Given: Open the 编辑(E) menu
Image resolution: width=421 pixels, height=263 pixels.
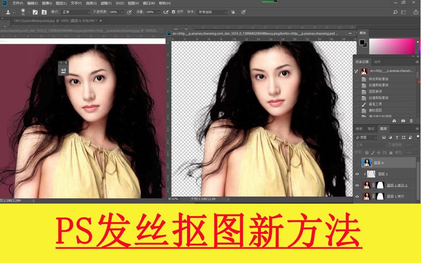Looking at the screenshot, I should 32,4.
